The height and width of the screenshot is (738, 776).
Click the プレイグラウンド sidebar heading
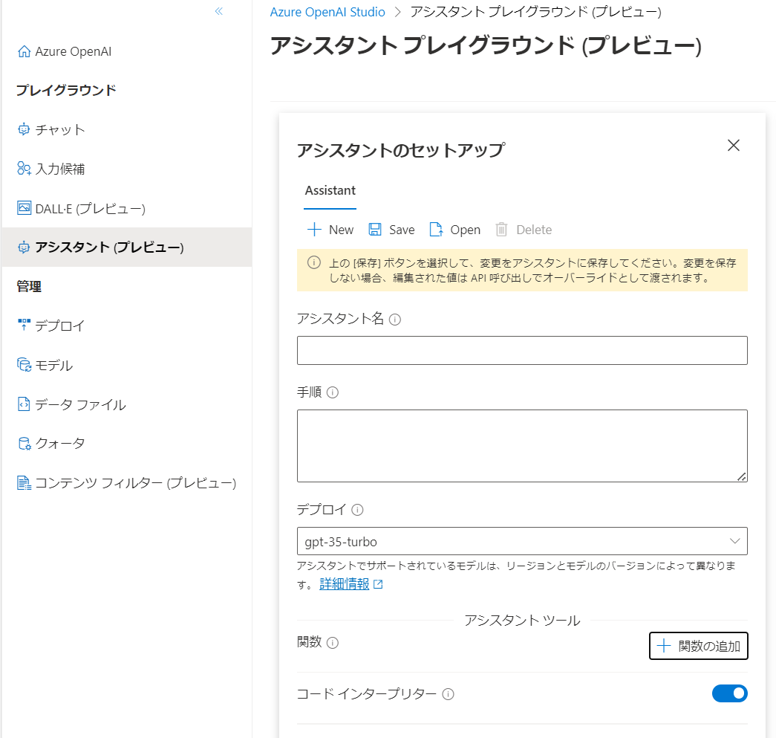coord(66,90)
